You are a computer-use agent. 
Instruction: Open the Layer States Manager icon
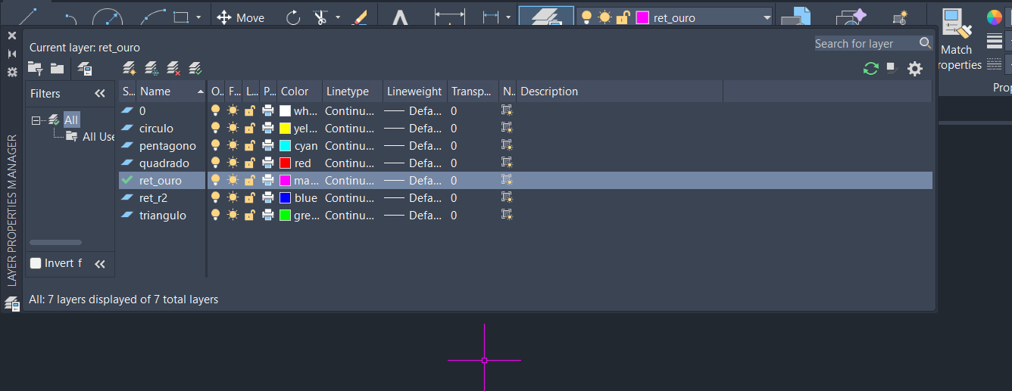[84, 69]
